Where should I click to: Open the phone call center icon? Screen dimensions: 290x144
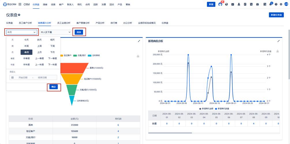(251, 4)
